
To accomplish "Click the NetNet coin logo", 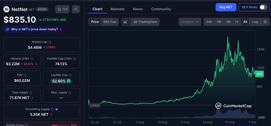I will (6, 9).
